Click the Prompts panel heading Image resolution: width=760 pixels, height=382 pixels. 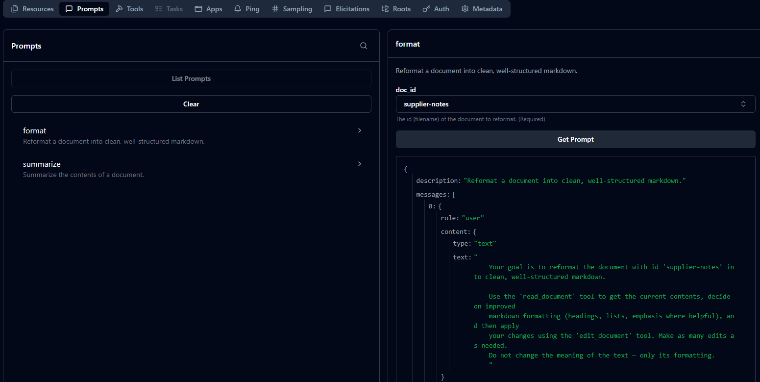26,46
